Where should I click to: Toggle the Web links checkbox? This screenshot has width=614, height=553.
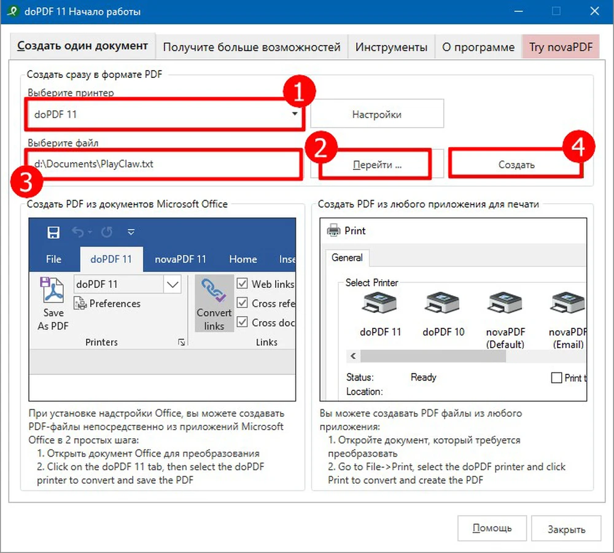[243, 284]
